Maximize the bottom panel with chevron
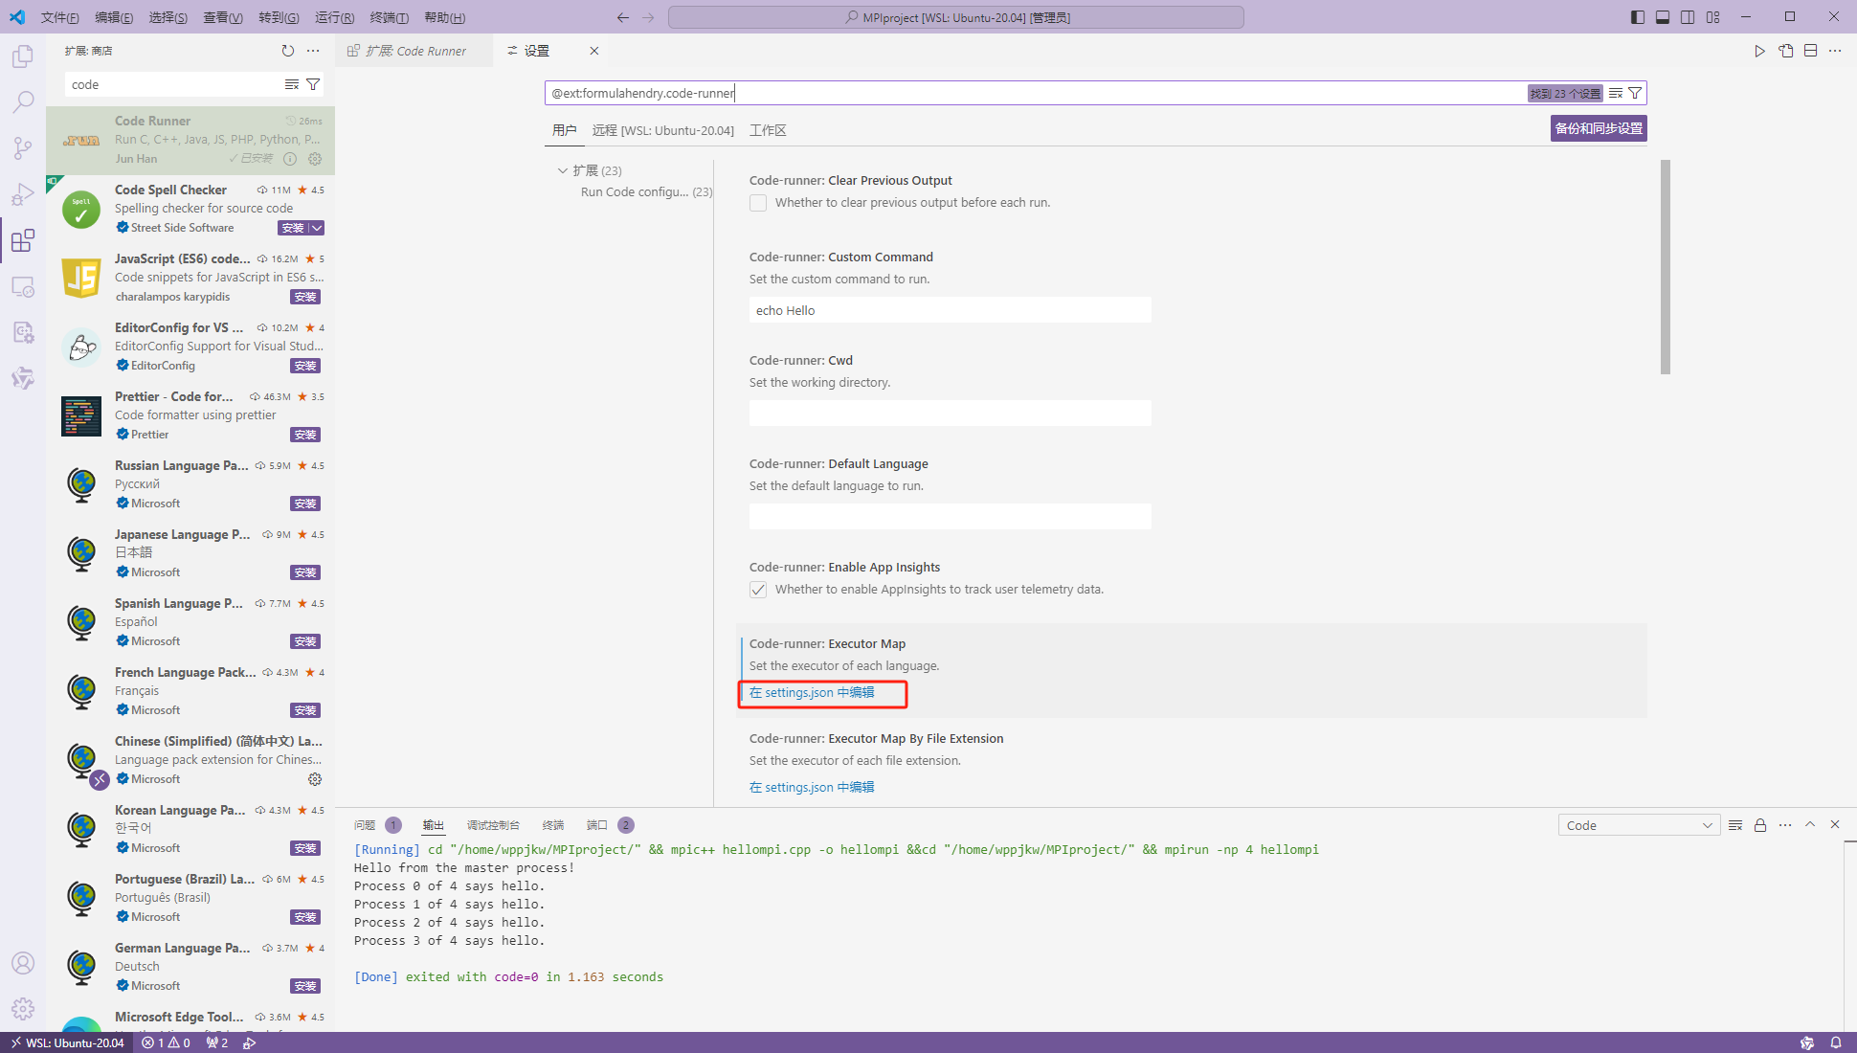The height and width of the screenshot is (1053, 1857). click(x=1810, y=824)
